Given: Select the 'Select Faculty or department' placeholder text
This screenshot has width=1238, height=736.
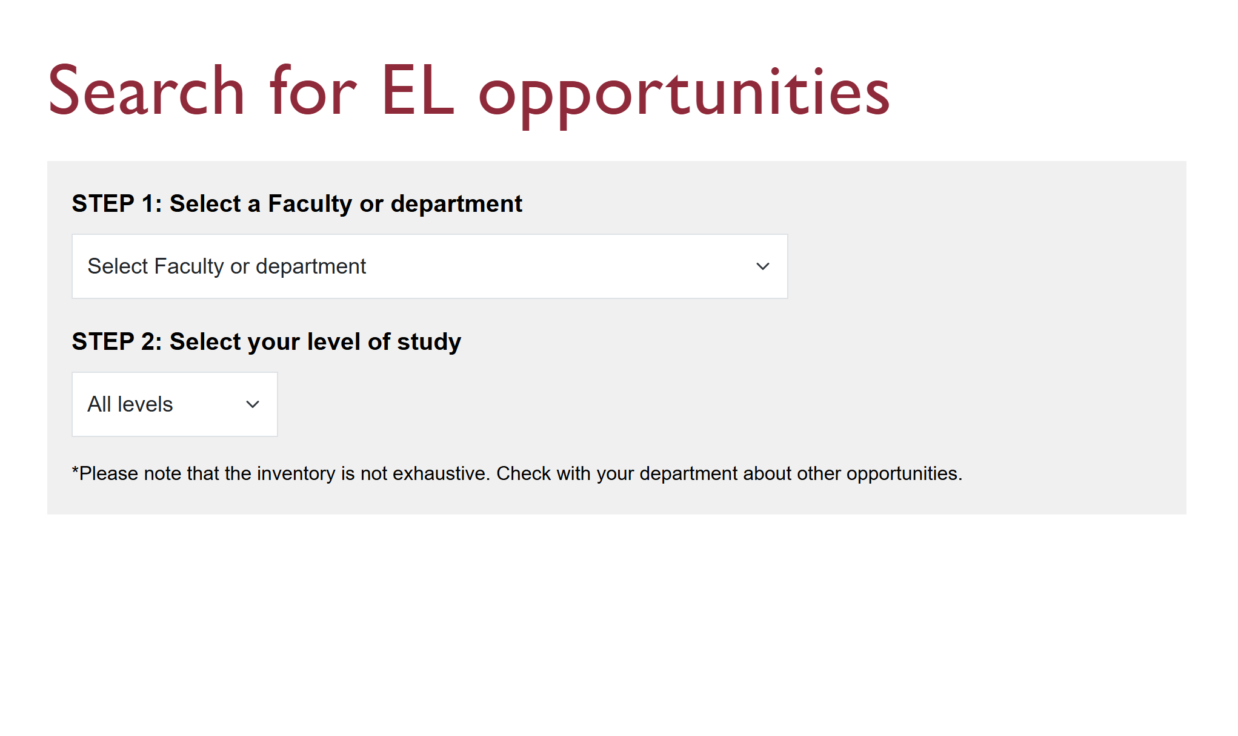Looking at the screenshot, I should (x=227, y=266).
